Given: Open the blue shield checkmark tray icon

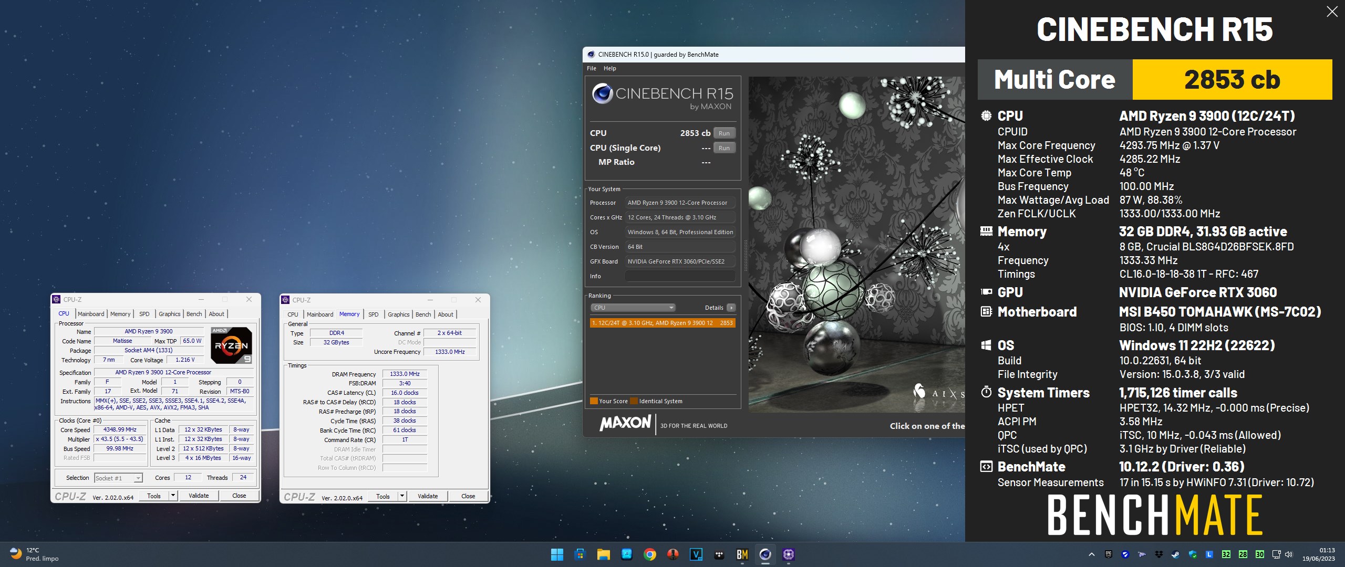Looking at the screenshot, I should (1125, 554).
